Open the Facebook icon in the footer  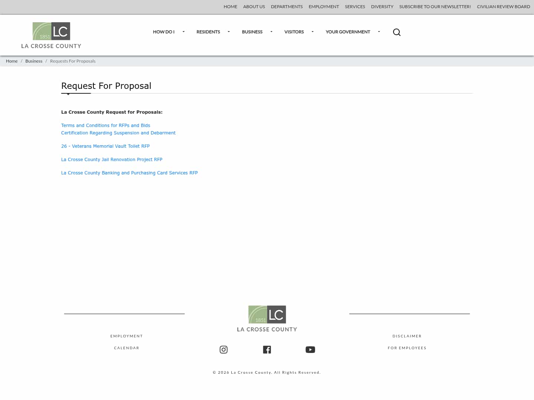(x=267, y=349)
